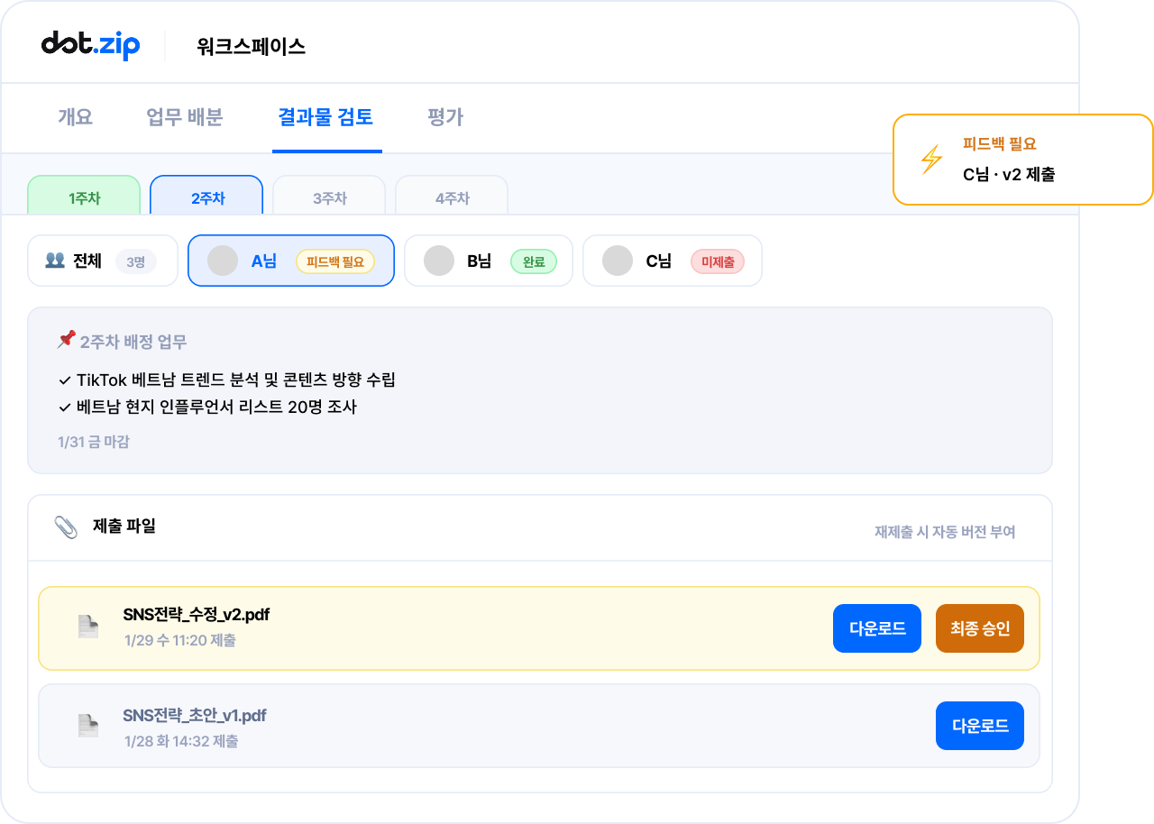
Task: Click the 2주차 배정 업무 heading
Action: [133, 343]
